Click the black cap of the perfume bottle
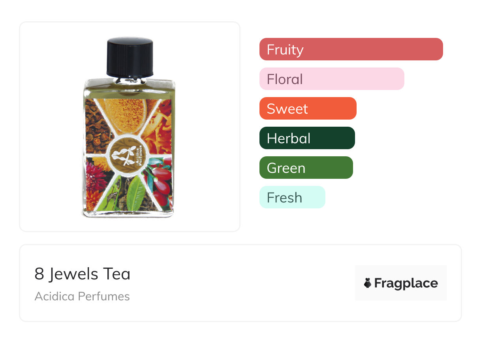This screenshot has height=341, width=481. tap(130, 56)
